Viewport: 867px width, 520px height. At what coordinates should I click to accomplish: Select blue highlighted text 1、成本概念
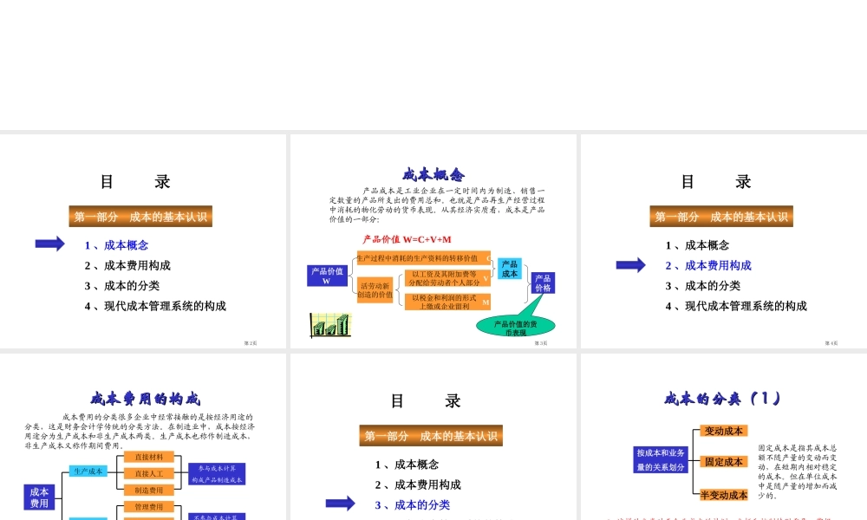(116, 245)
